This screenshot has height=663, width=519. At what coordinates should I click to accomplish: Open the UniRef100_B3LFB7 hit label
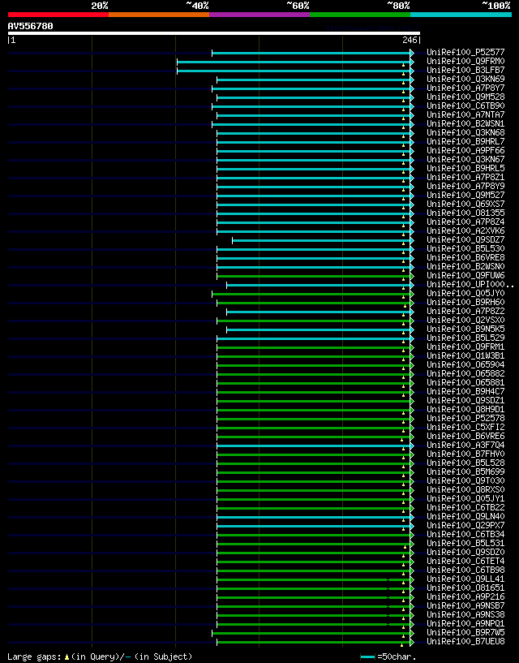coord(465,70)
